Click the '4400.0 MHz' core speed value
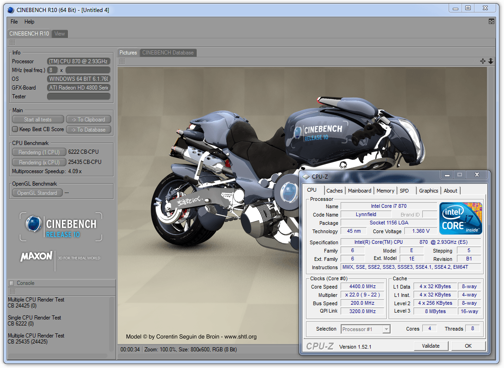This screenshot has height=368, width=504. coord(363,286)
